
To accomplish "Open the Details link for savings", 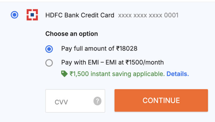I will coord(178,74).
